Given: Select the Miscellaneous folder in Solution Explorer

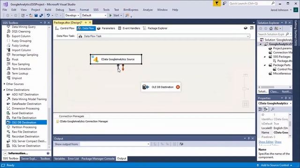Looking at the screenshot, I should 280,74.
